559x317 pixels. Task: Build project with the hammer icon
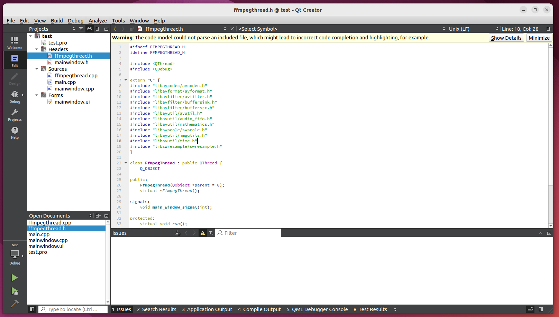coord(15,304)
